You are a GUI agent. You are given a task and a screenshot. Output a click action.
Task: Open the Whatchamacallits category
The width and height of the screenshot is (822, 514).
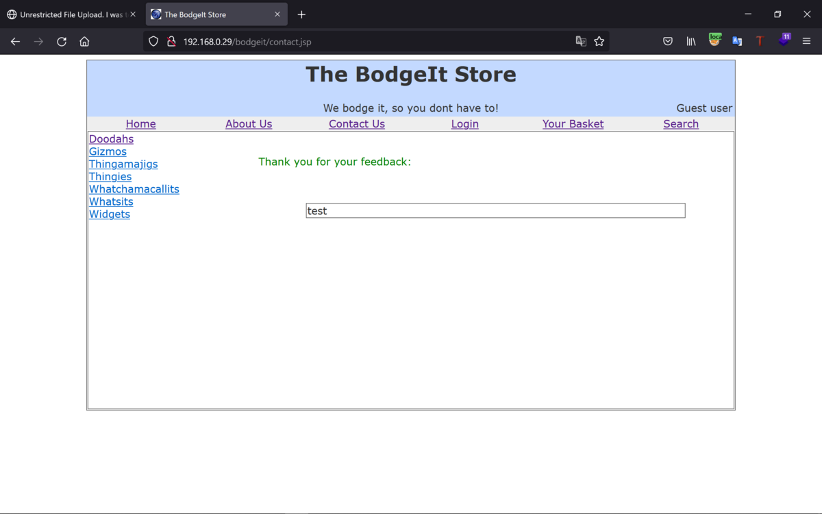click(x=134, y=189)
